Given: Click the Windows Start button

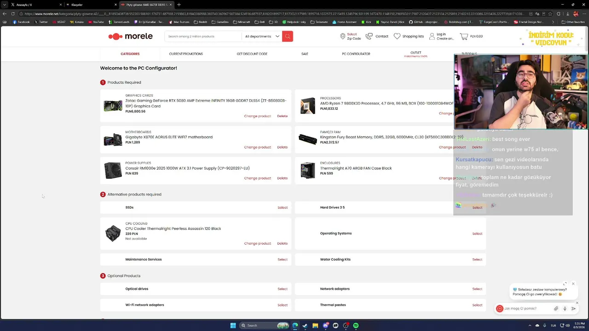Looking at the screenshot, I should (x=233, y=325).
